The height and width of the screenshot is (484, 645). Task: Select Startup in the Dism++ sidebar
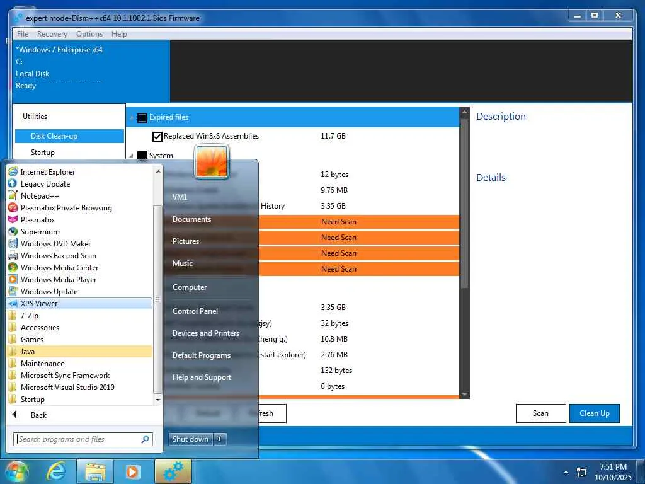pos(42,153)
